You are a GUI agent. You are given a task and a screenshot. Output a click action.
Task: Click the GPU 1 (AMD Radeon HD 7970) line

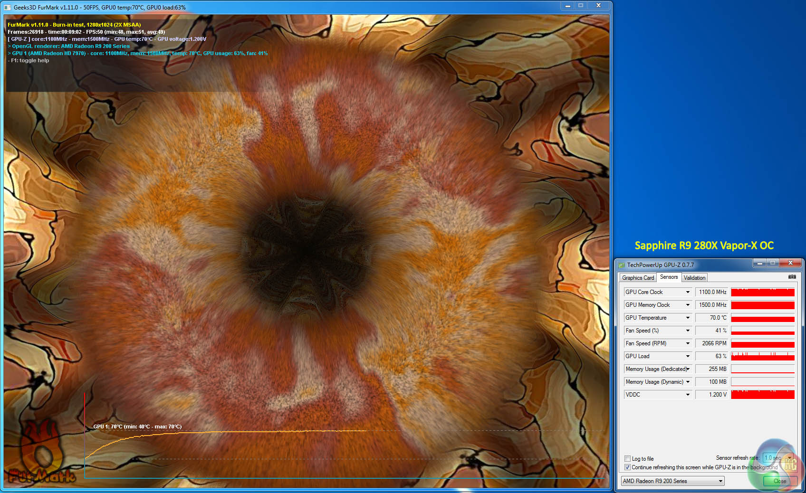pos(138,53)
